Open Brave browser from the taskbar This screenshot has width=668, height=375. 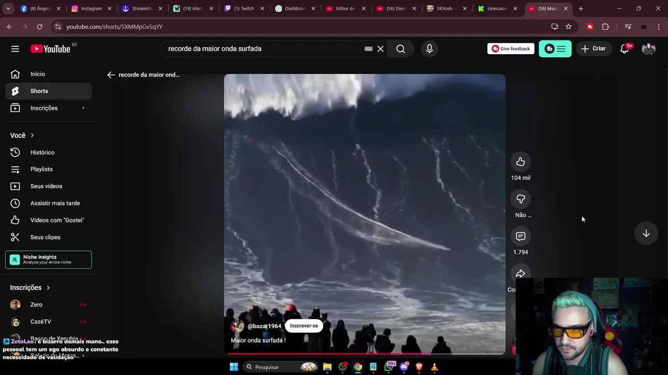(x=419, y=367)
